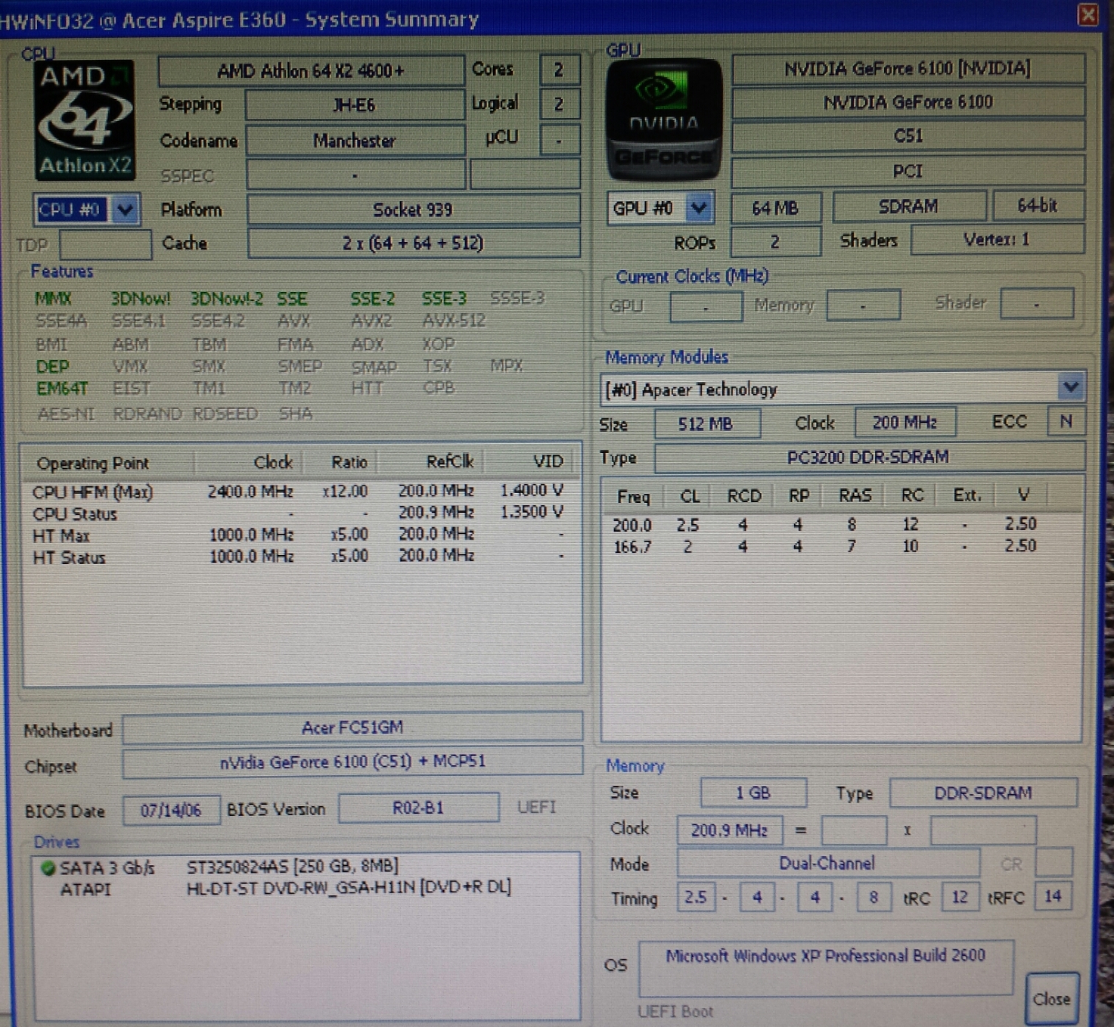Image resolution: width=1114 pixels, height=1027 pixels.
Task: Click the Acer FC51GM motherboard field
Action: [352, 728]
